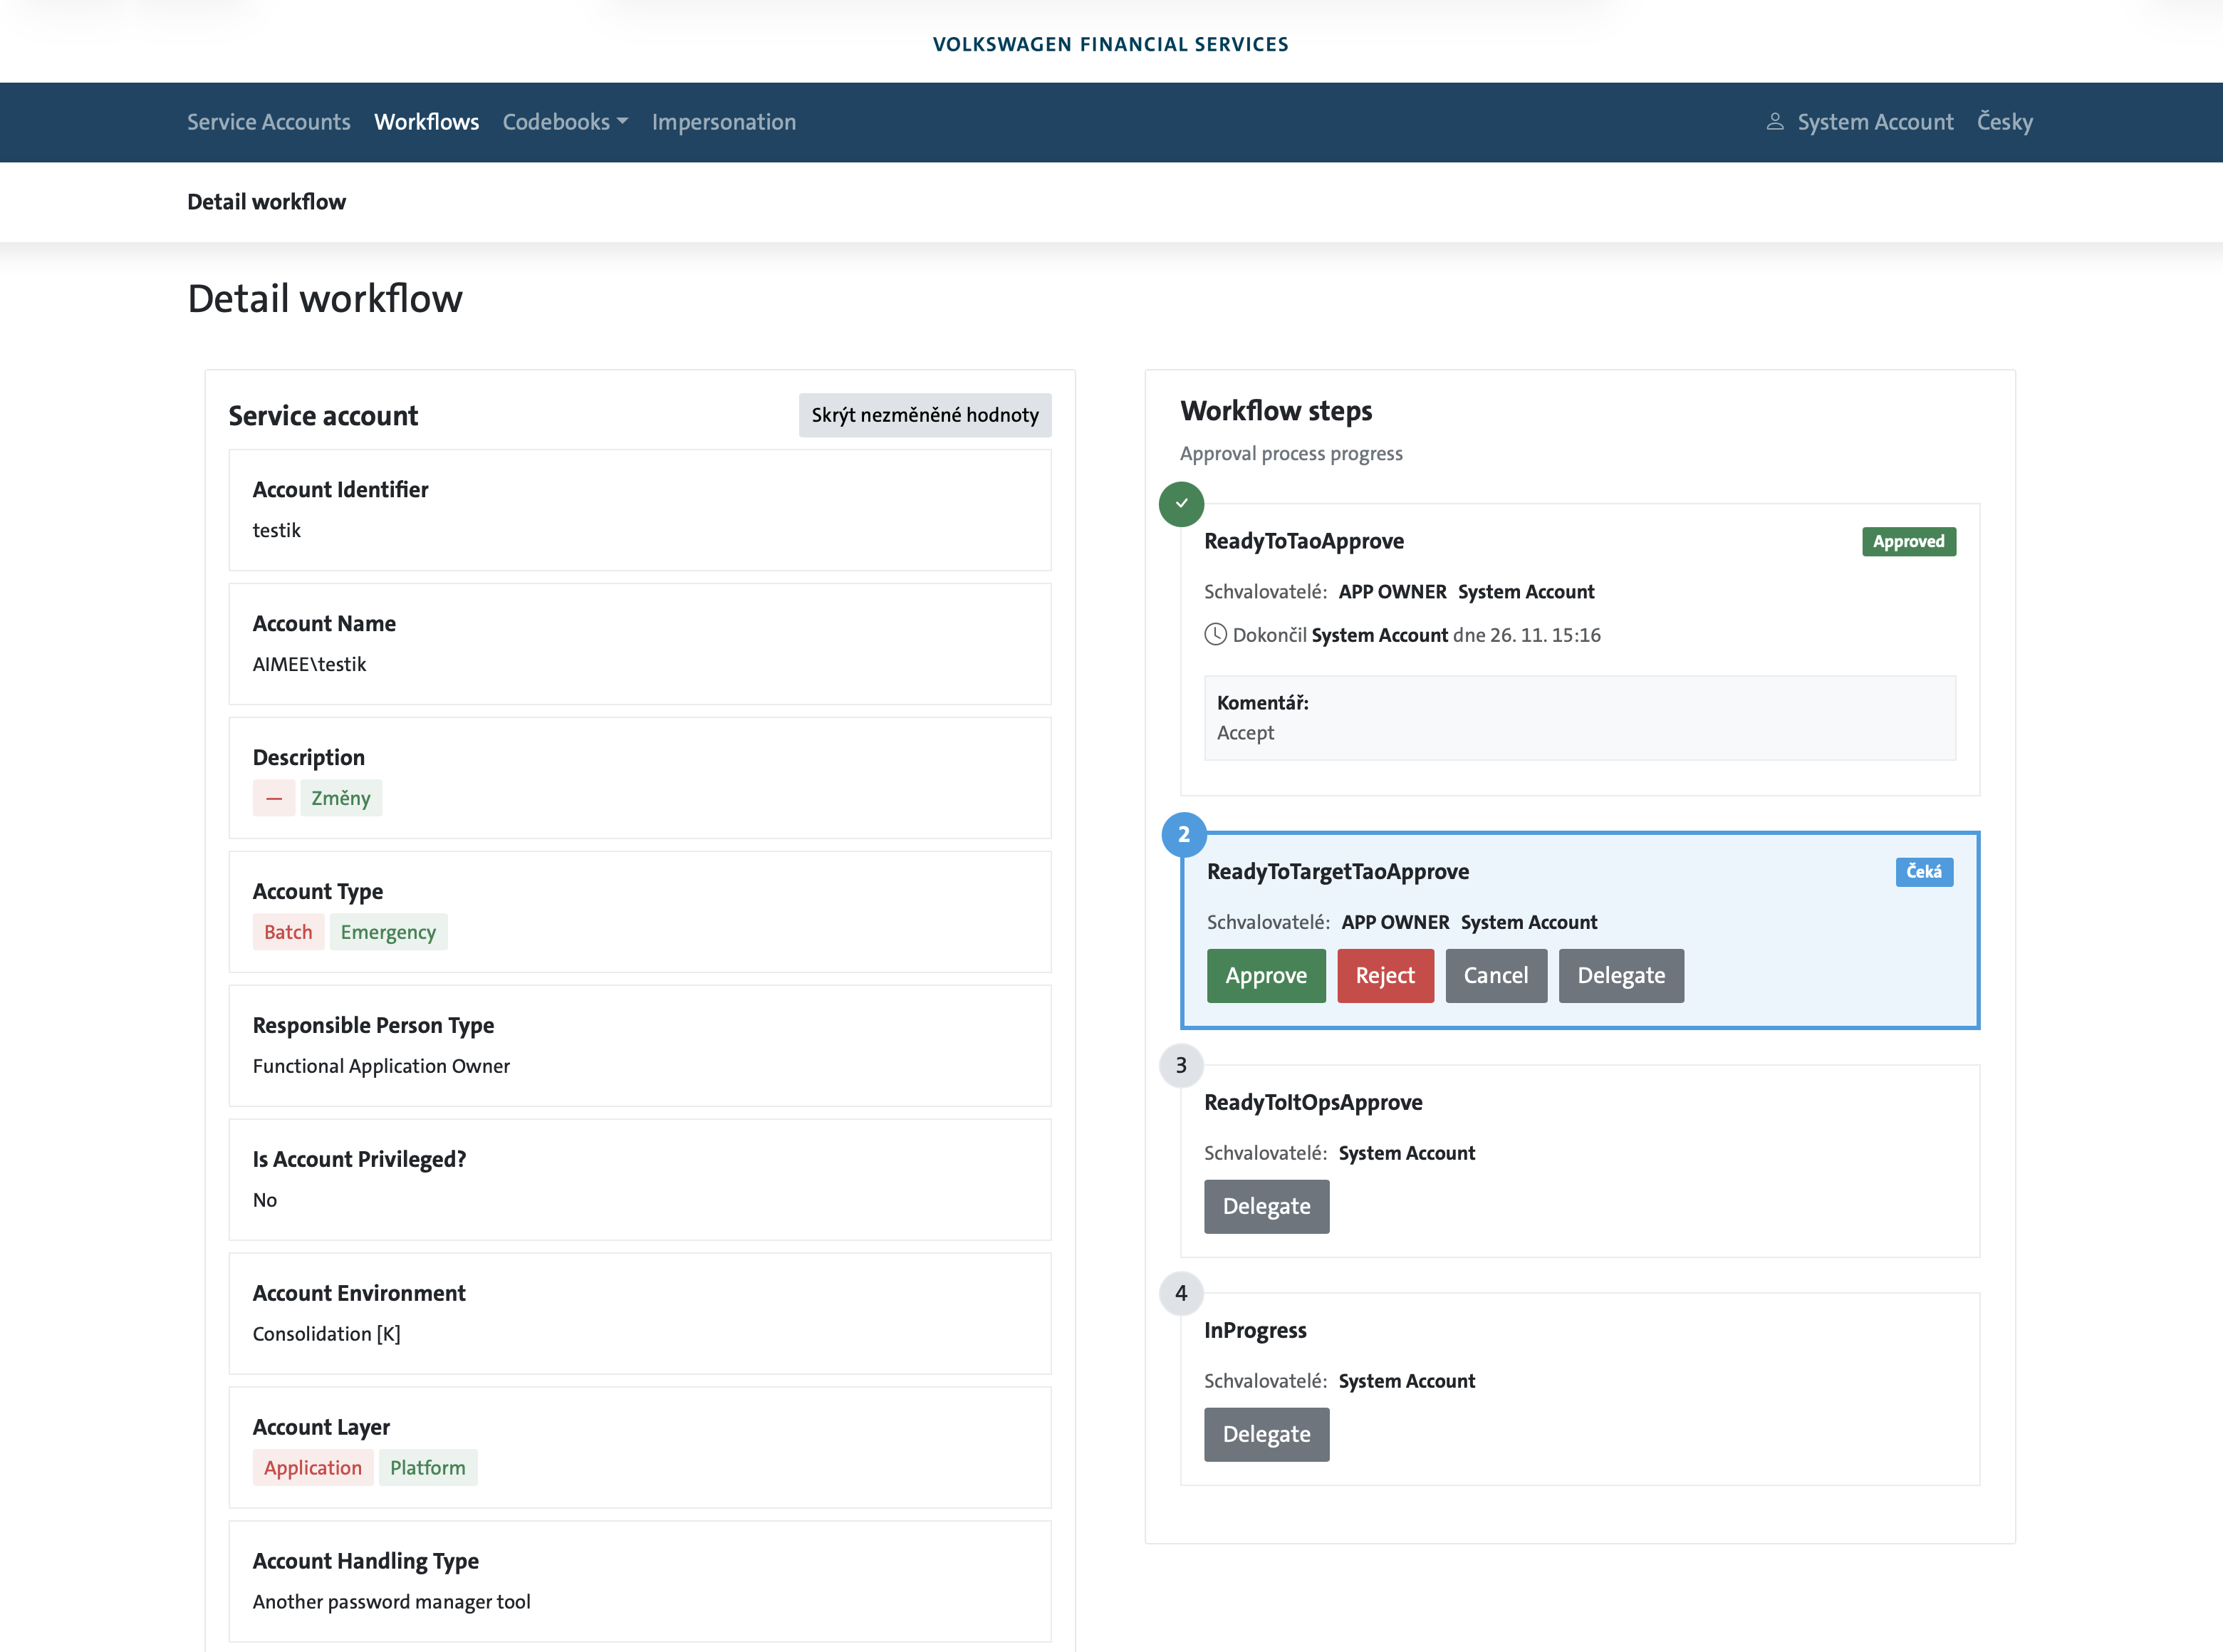Reject the ReadyToTargetTaoApprove step

click(x=1386, y=975)
